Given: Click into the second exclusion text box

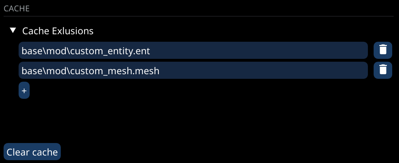Looking at the screenshot, I should (x=193, y=70).
